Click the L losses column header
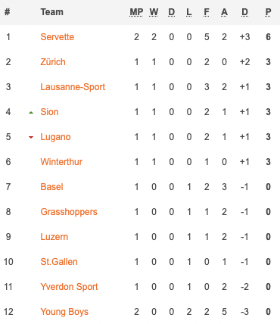 click(189, 12)
